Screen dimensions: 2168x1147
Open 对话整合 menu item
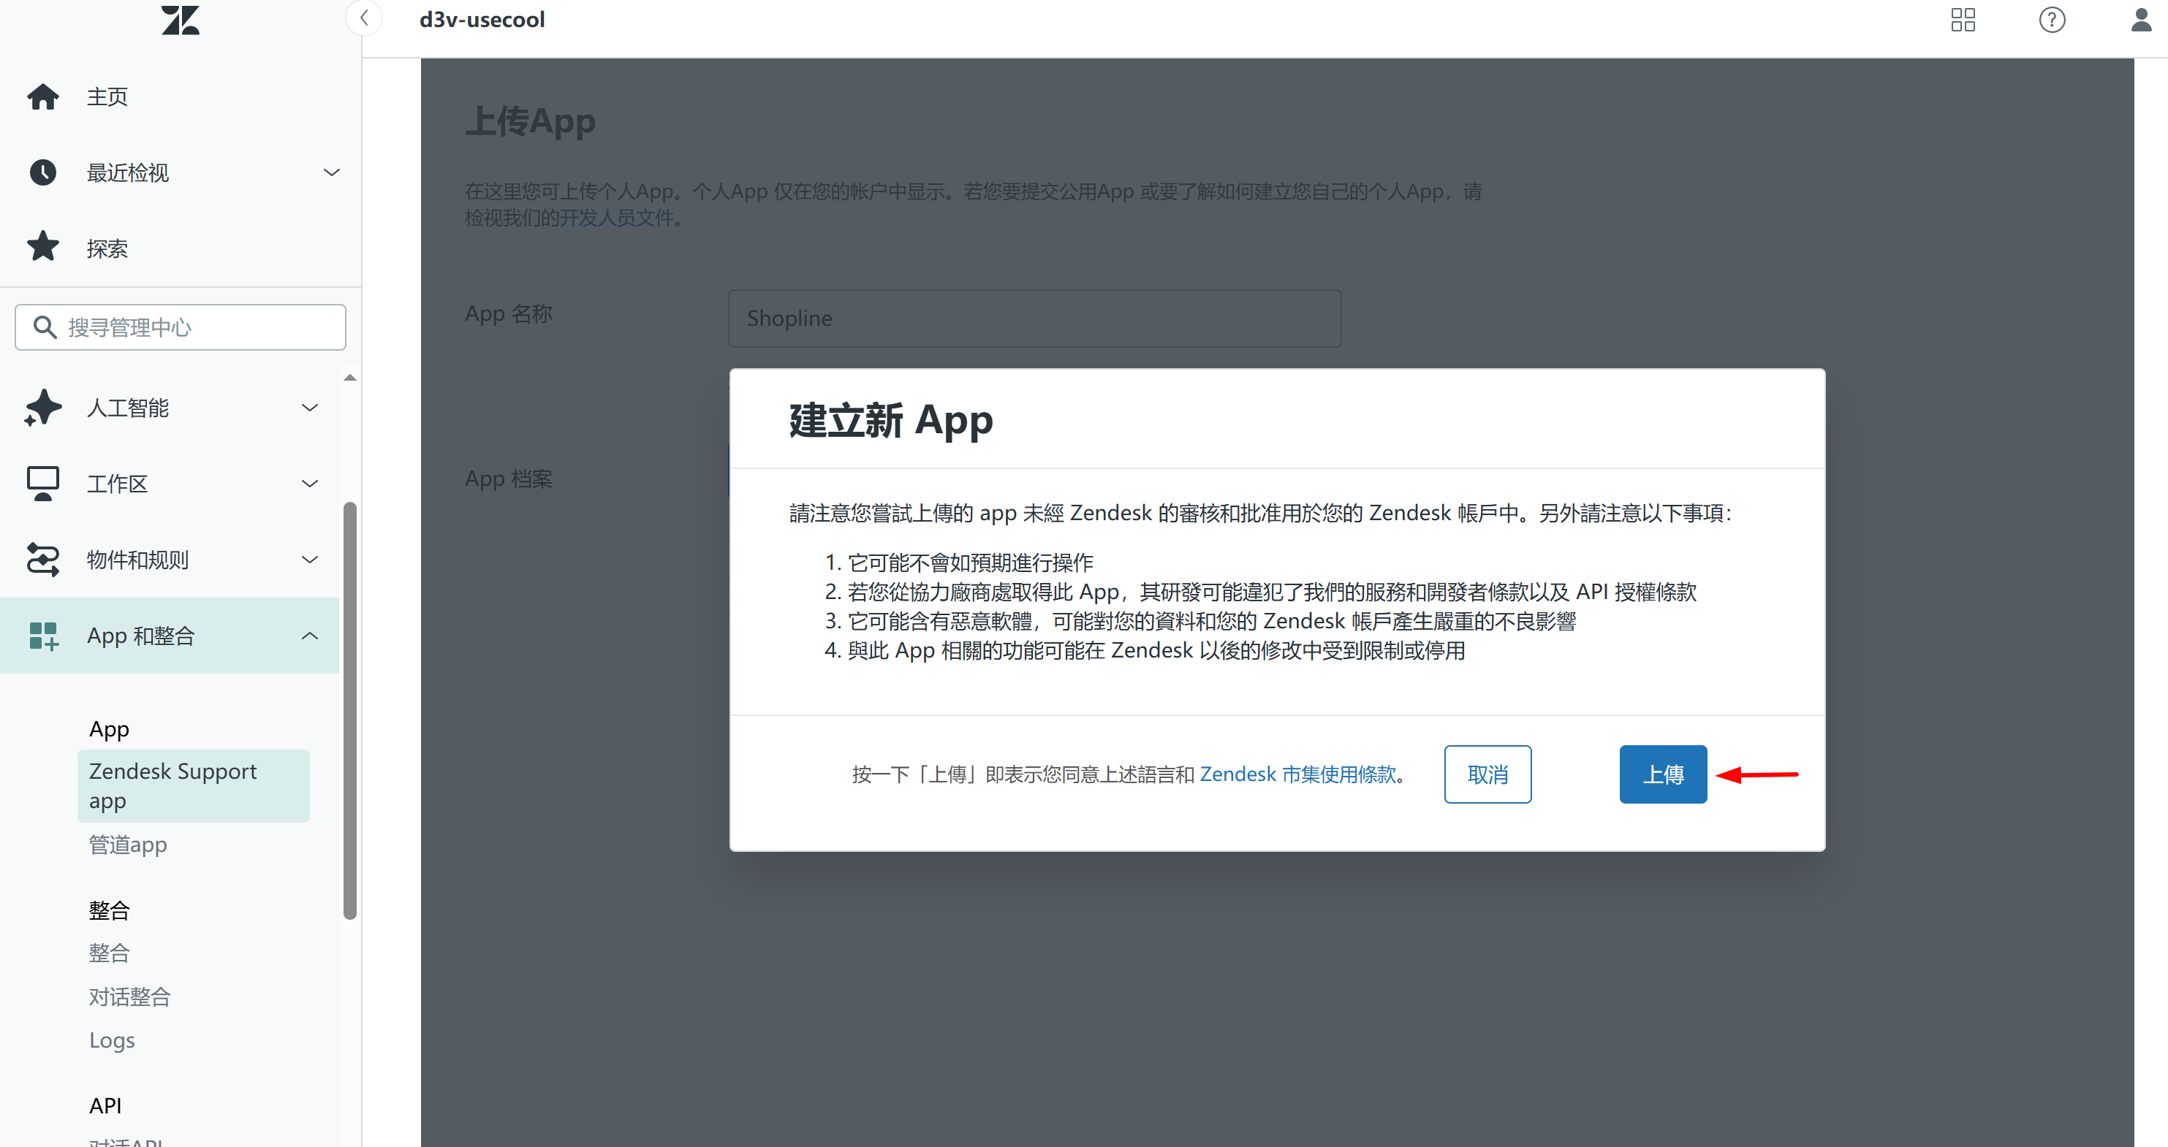click(x=129, y=997)
